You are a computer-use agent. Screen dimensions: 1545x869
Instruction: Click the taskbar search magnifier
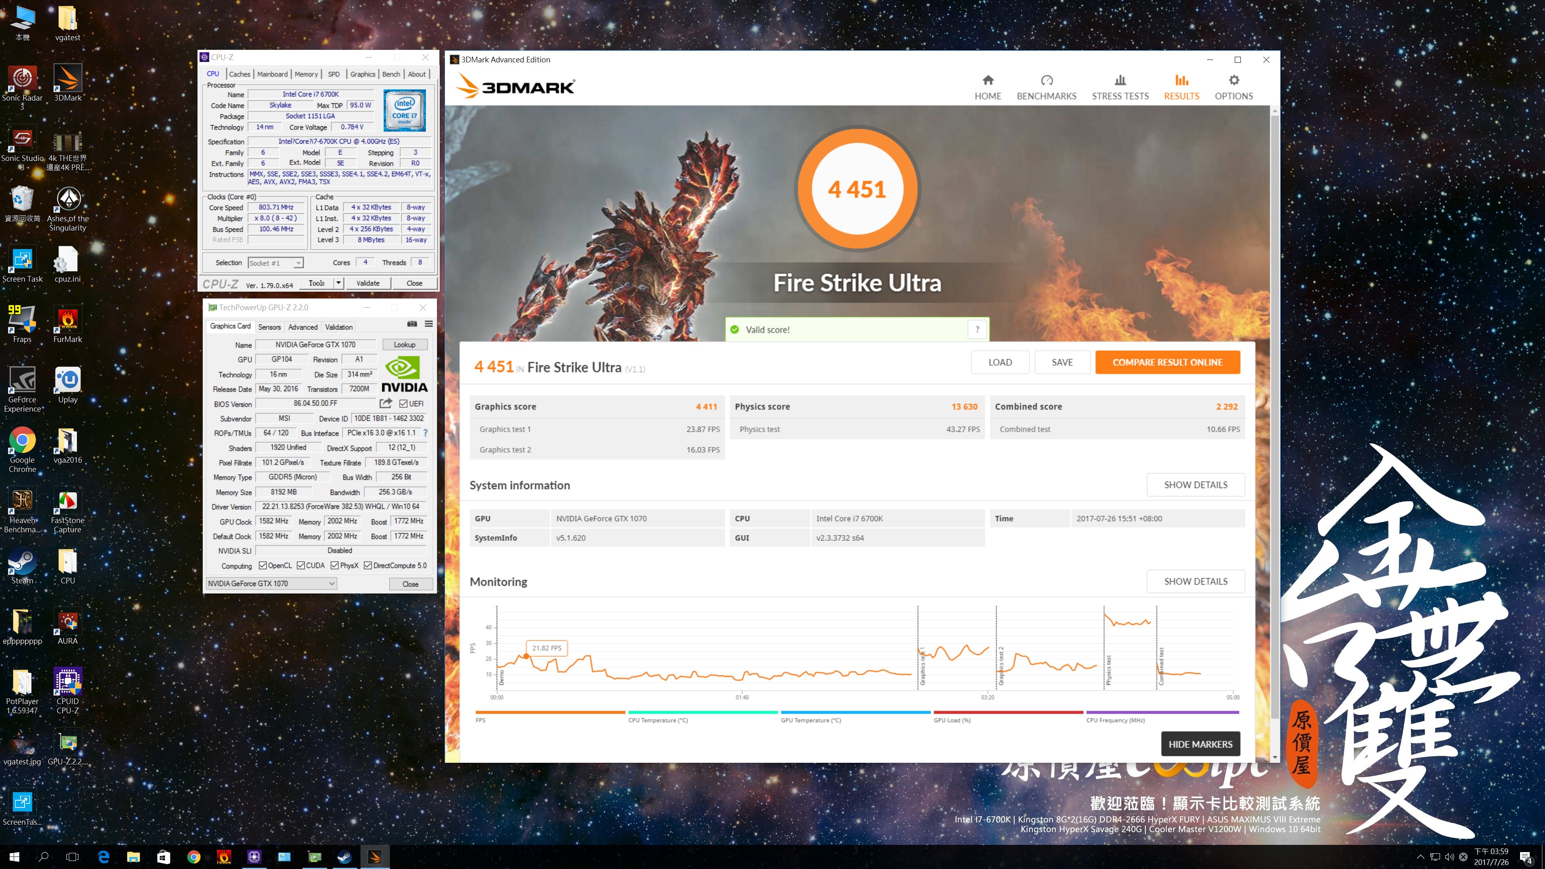click(x=44, y=857)
